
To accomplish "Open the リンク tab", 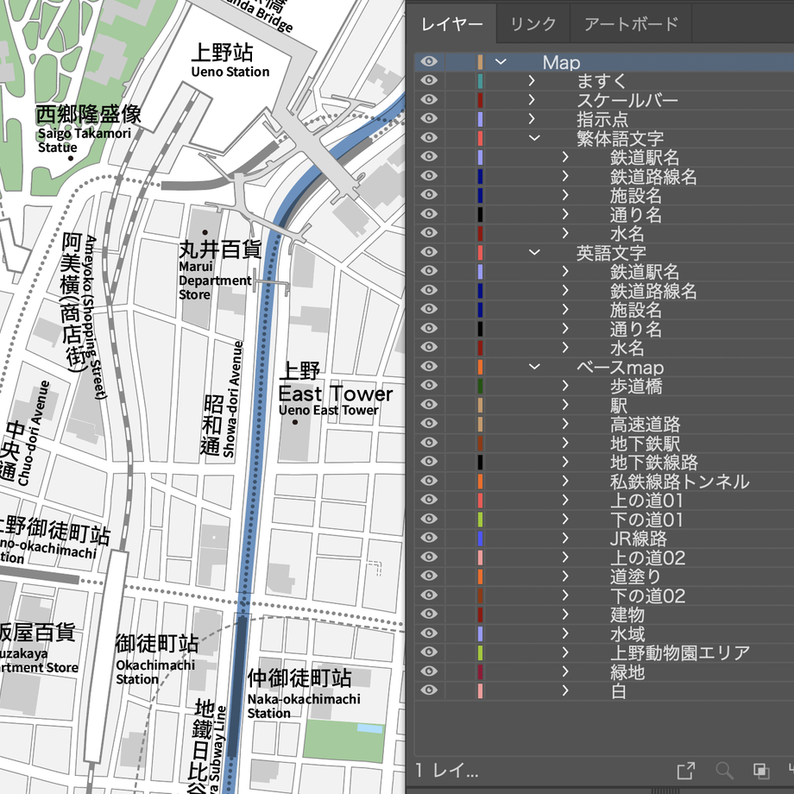I will click(532, 24).
